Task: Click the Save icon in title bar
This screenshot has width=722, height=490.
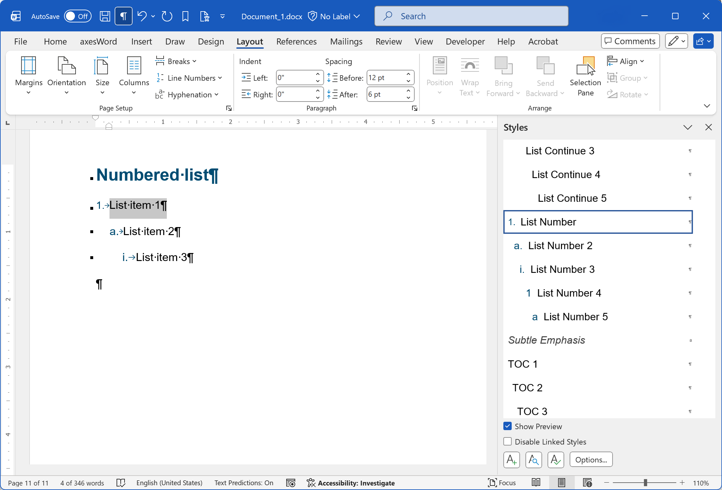Action: pyautogui.click(x=105, y=16)
